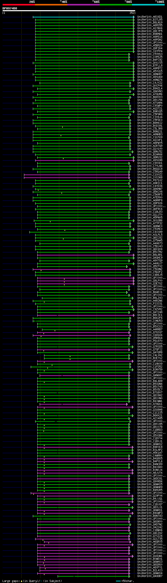The height and width of the screenshot is (583, 167).
Task: Open hit label UniRef100_P61970
Action: pyautogui.click(x=150, y=341)
